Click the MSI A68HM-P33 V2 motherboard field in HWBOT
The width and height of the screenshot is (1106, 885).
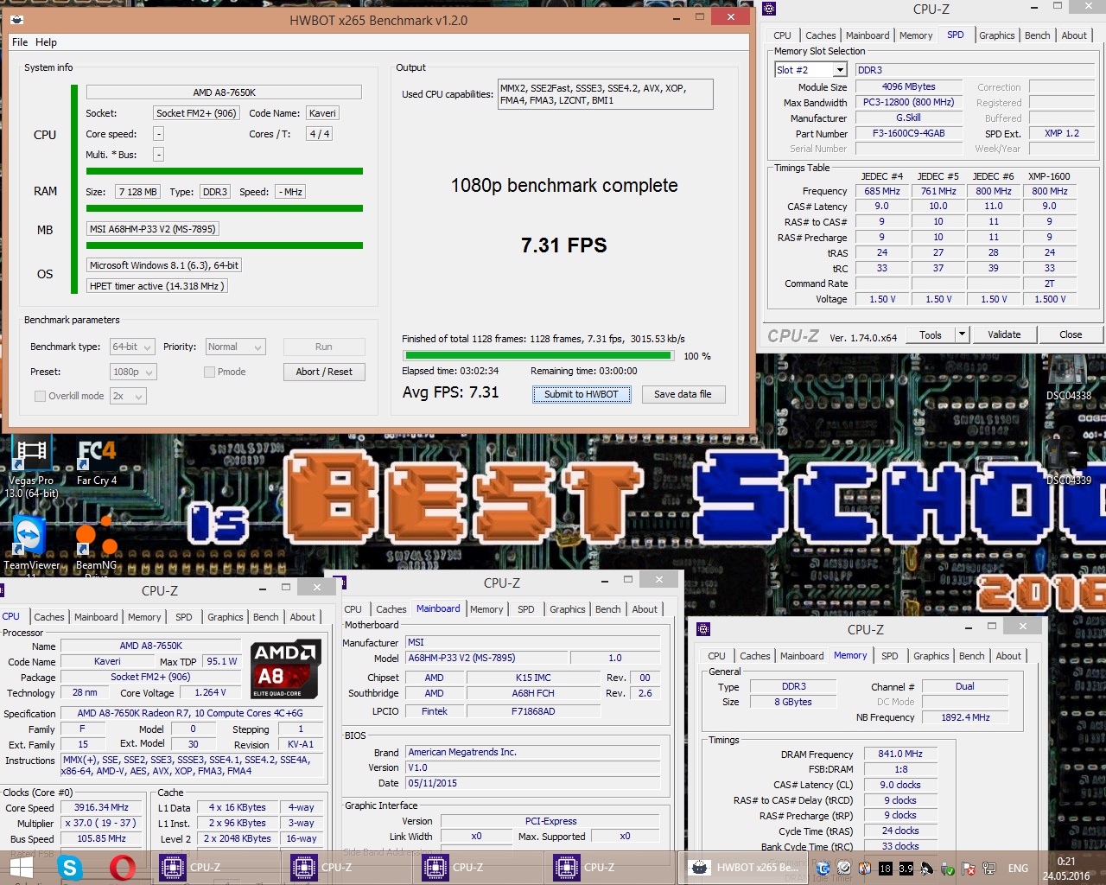pos(153,229)
